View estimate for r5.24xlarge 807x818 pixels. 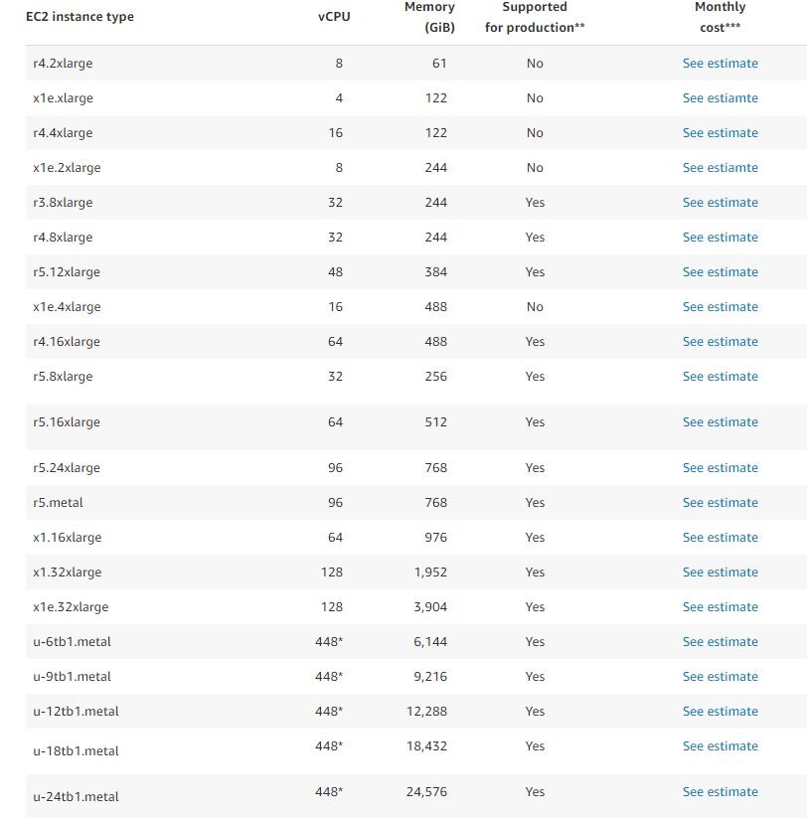click(720, 468)
